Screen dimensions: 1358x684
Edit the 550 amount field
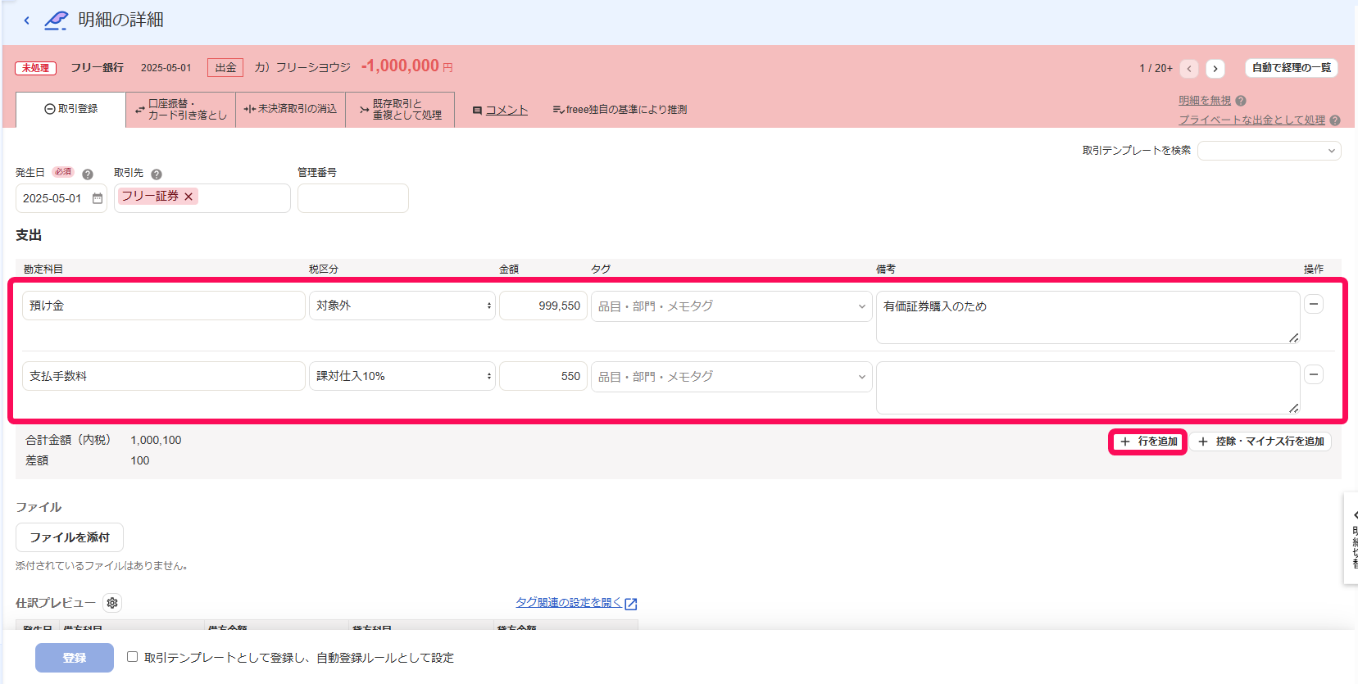click(x=543, y=376)
